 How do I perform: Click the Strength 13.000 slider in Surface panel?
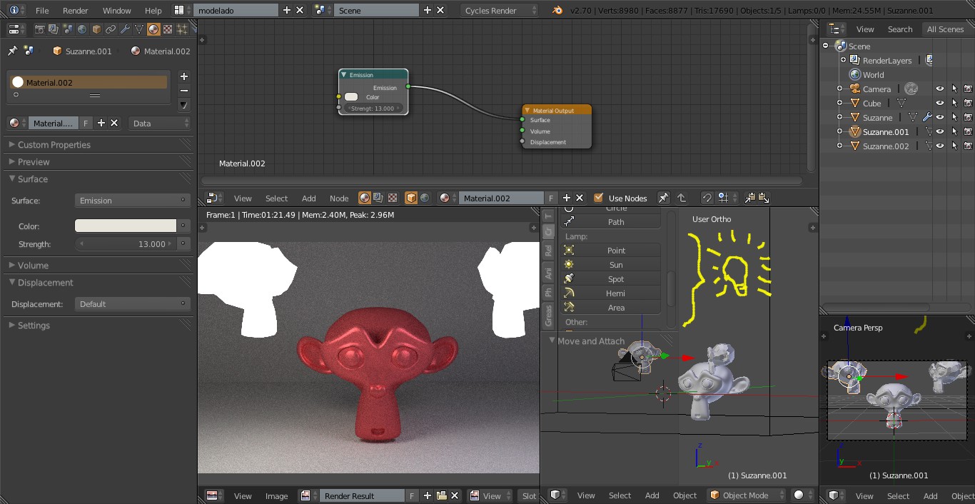[126, 243]
